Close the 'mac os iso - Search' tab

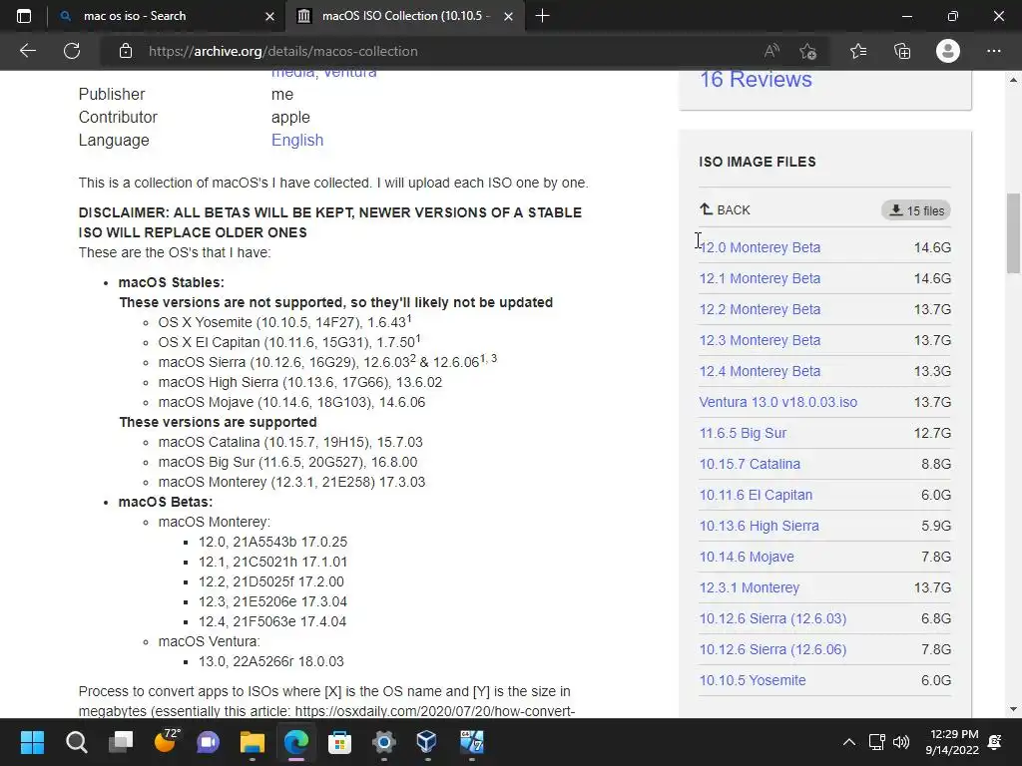pos(269,16)
